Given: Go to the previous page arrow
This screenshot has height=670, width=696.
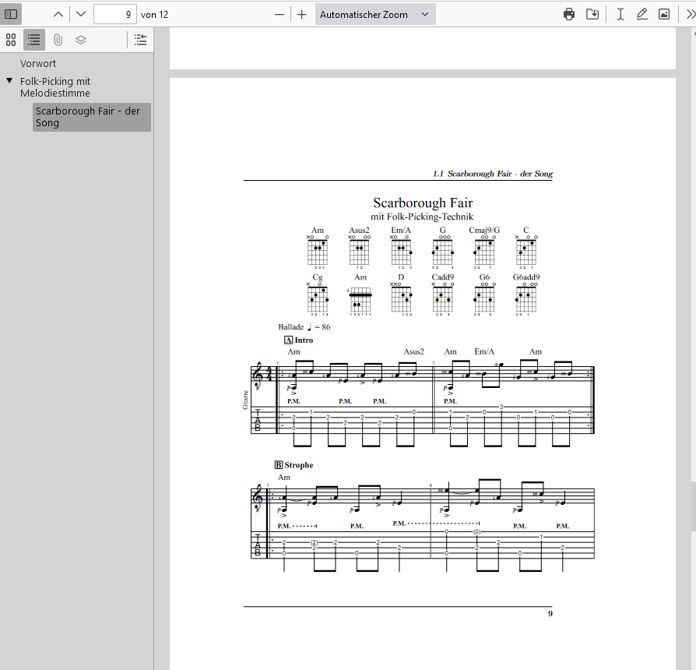Looking at the screenshot, I should point(58,14).
